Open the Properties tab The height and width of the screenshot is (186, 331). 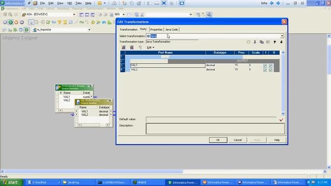tap(156, 29)
